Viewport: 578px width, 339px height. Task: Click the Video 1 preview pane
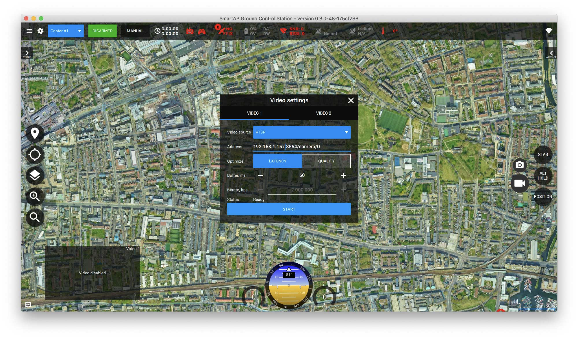(x=92, y=273)
